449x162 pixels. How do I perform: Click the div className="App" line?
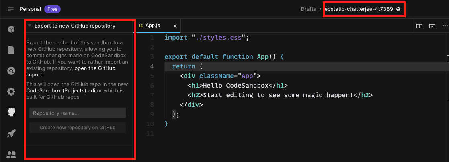(x=220, y=76)
